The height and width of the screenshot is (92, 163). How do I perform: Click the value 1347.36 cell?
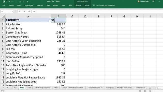click(x=58, y=77)
